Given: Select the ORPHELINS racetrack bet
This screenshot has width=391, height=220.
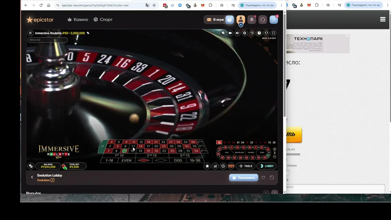Looking at the screenshot, I should click(239, 152).
